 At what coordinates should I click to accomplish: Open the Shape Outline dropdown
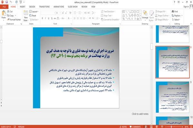(x=162, y=16)
